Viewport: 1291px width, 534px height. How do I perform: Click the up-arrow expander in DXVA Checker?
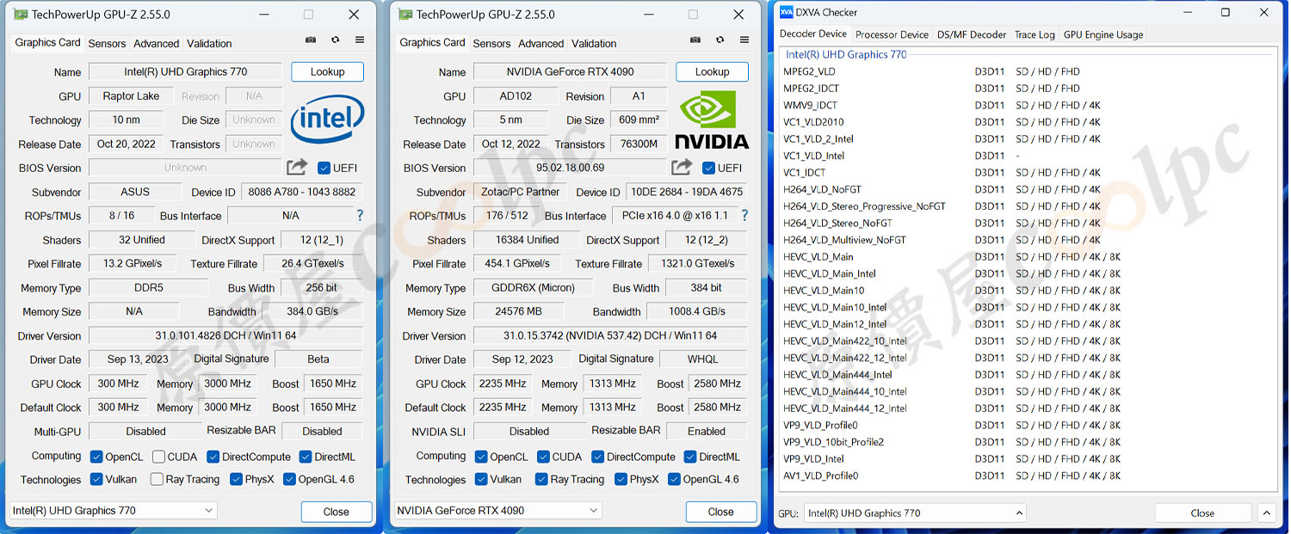pyautogui.click(x=1266, y=513)
